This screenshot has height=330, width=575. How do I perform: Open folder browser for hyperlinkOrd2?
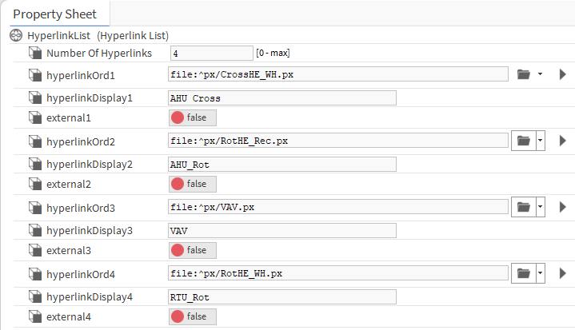click(x=524, y=141)
